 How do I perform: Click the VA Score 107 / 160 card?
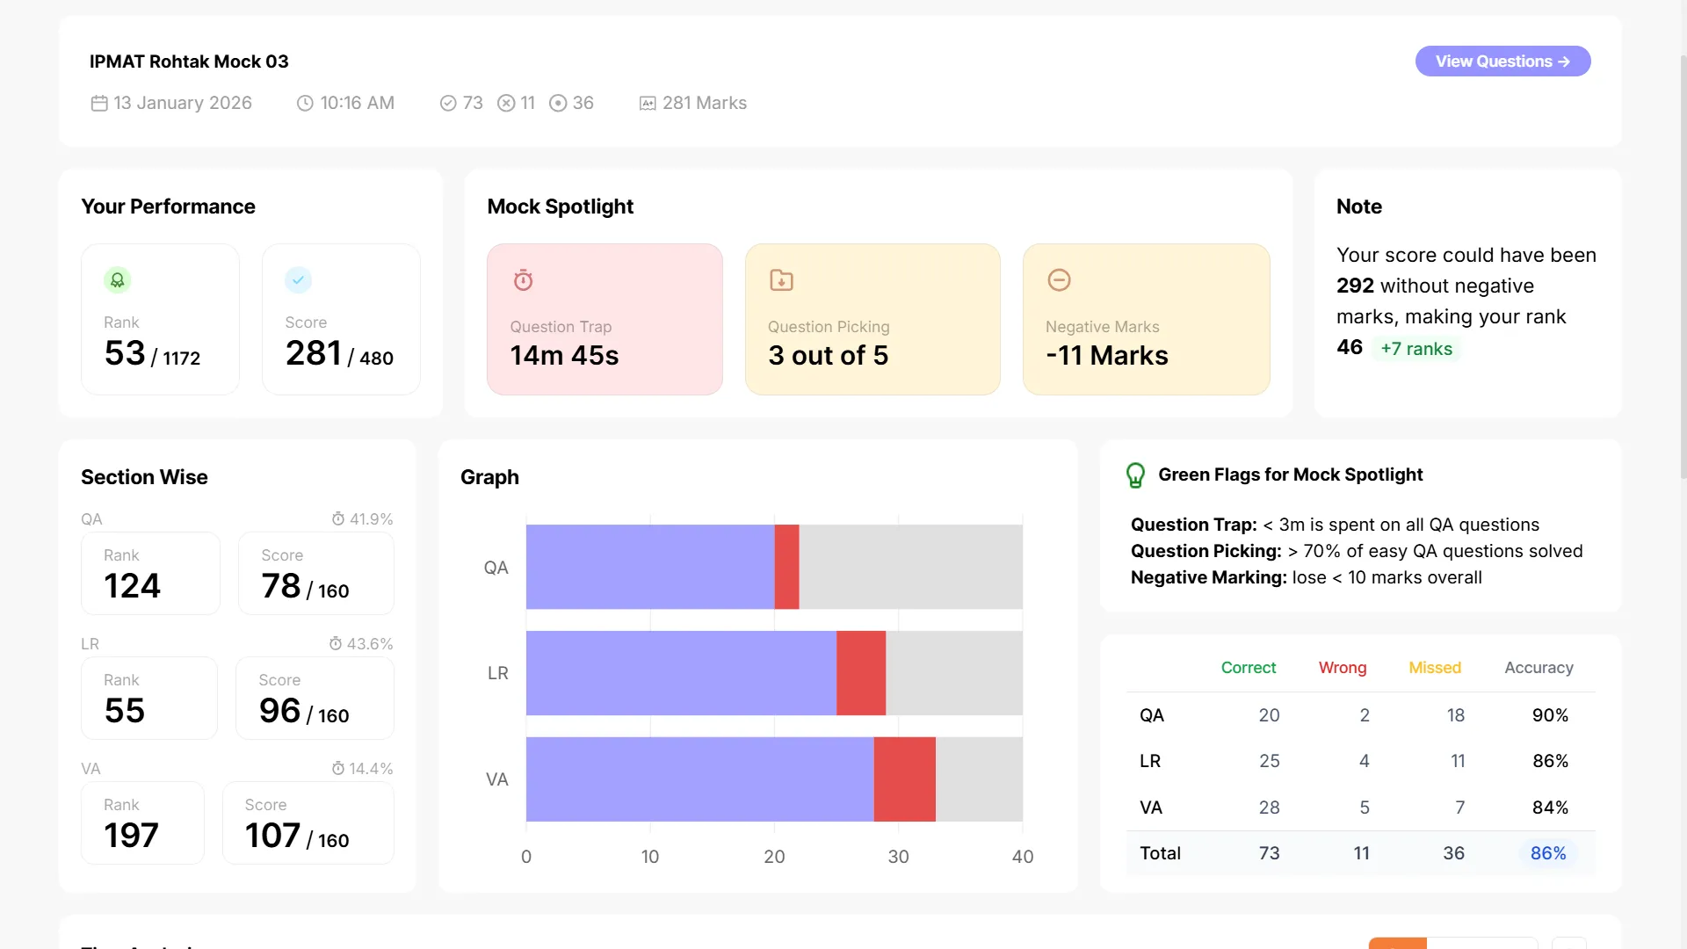308,823
